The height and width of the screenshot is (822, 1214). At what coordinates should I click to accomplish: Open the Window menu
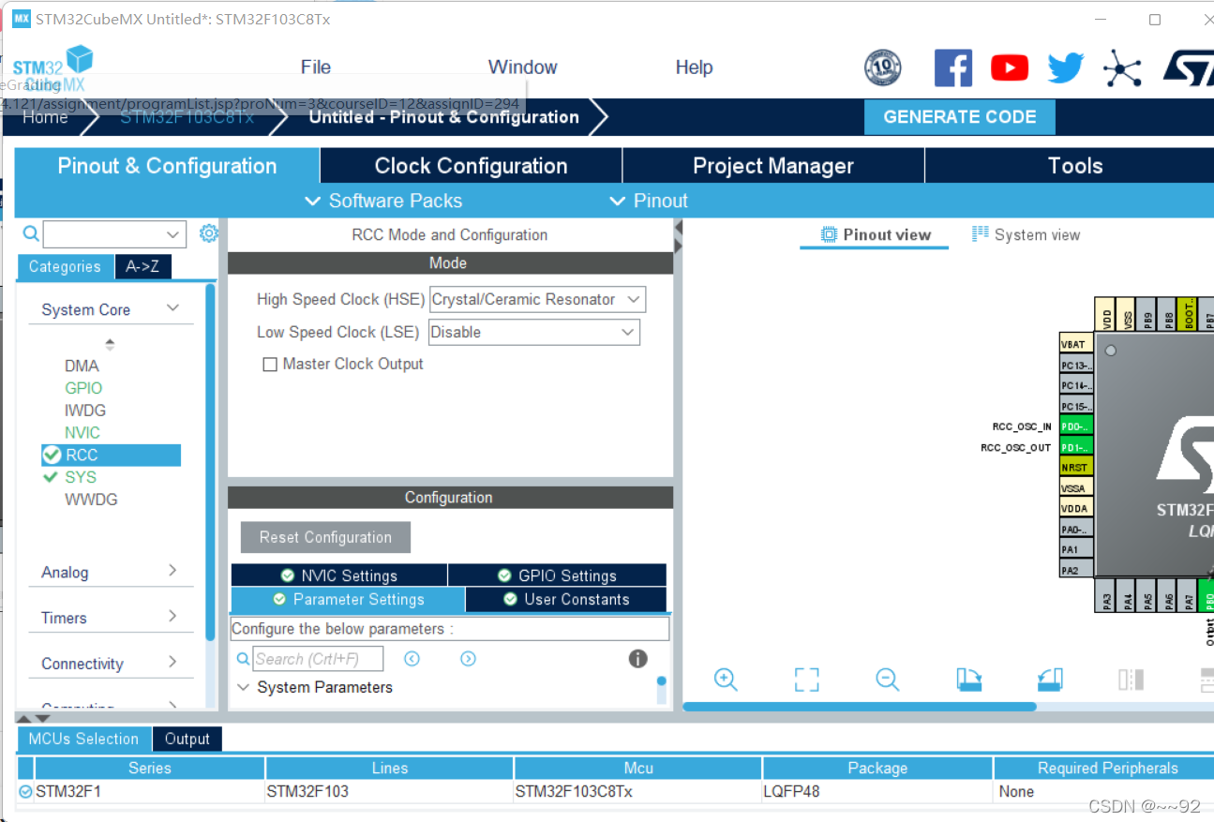click(522, 67)
